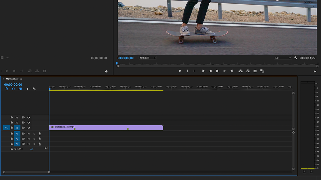This screenshot has height=180, width=321.
Task: Hide track V1 using eye icon
Action: [x=29, y=128]
